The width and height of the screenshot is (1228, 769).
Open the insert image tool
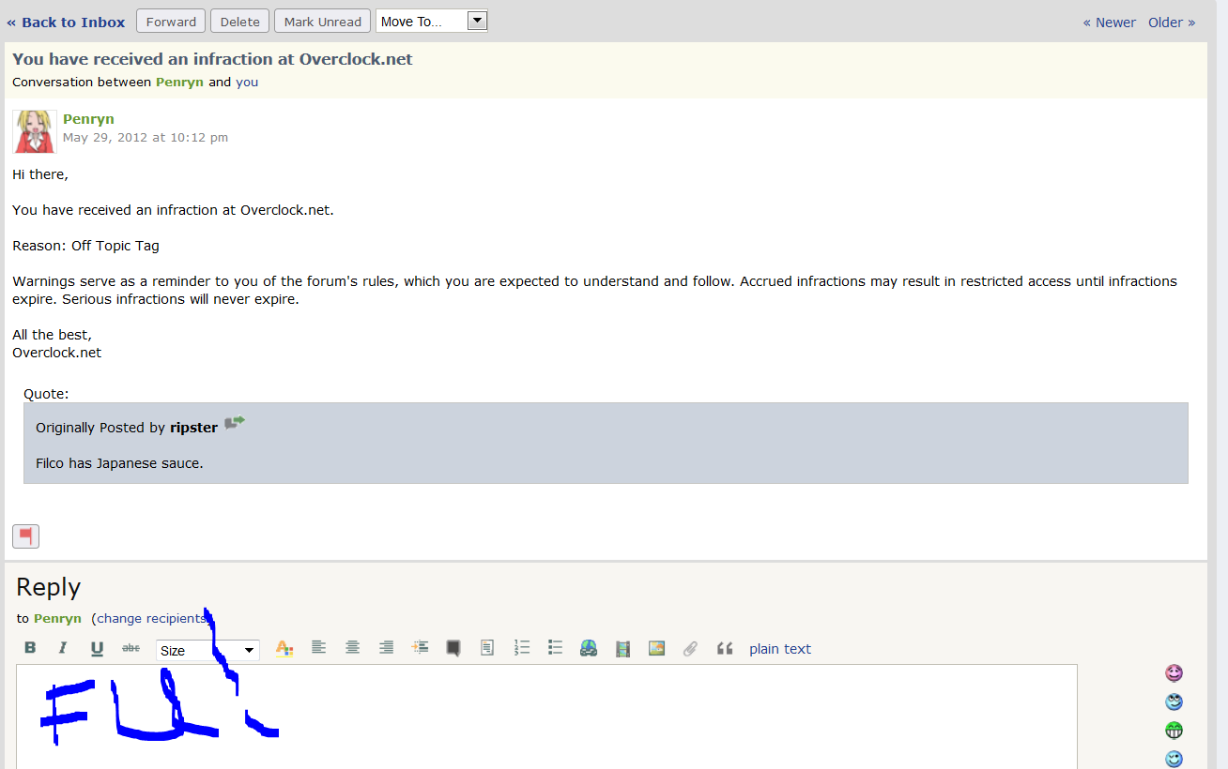click(656, 647)
